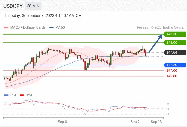Click the Sep 6 date axis label
This screenshot has height=127, width=187.
(x=62, y=122)
